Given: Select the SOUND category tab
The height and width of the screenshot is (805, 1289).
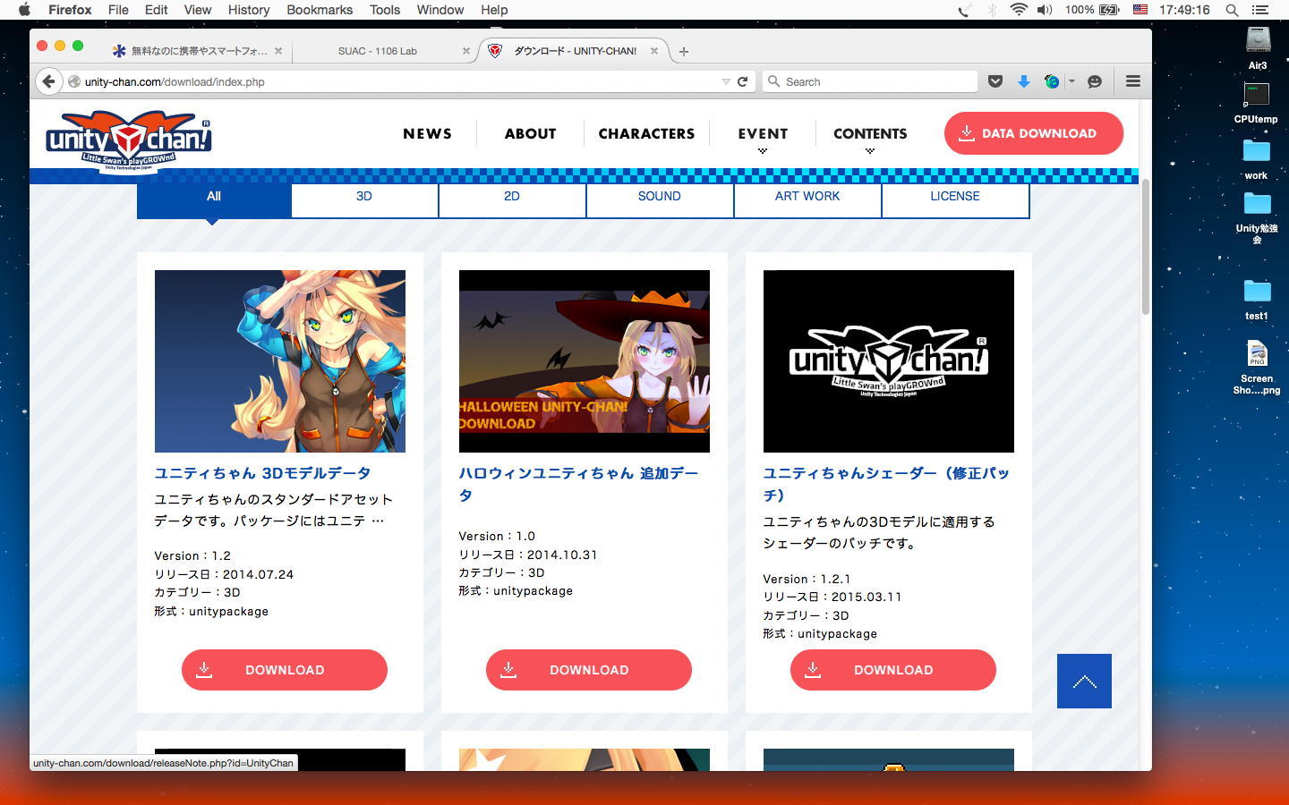Looking at the screenshot, I should pyautogui.click(x=660, y=199).
